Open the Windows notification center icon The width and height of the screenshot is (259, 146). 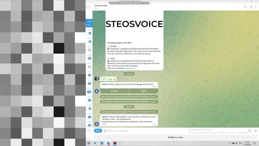click(x=255, y=143)
